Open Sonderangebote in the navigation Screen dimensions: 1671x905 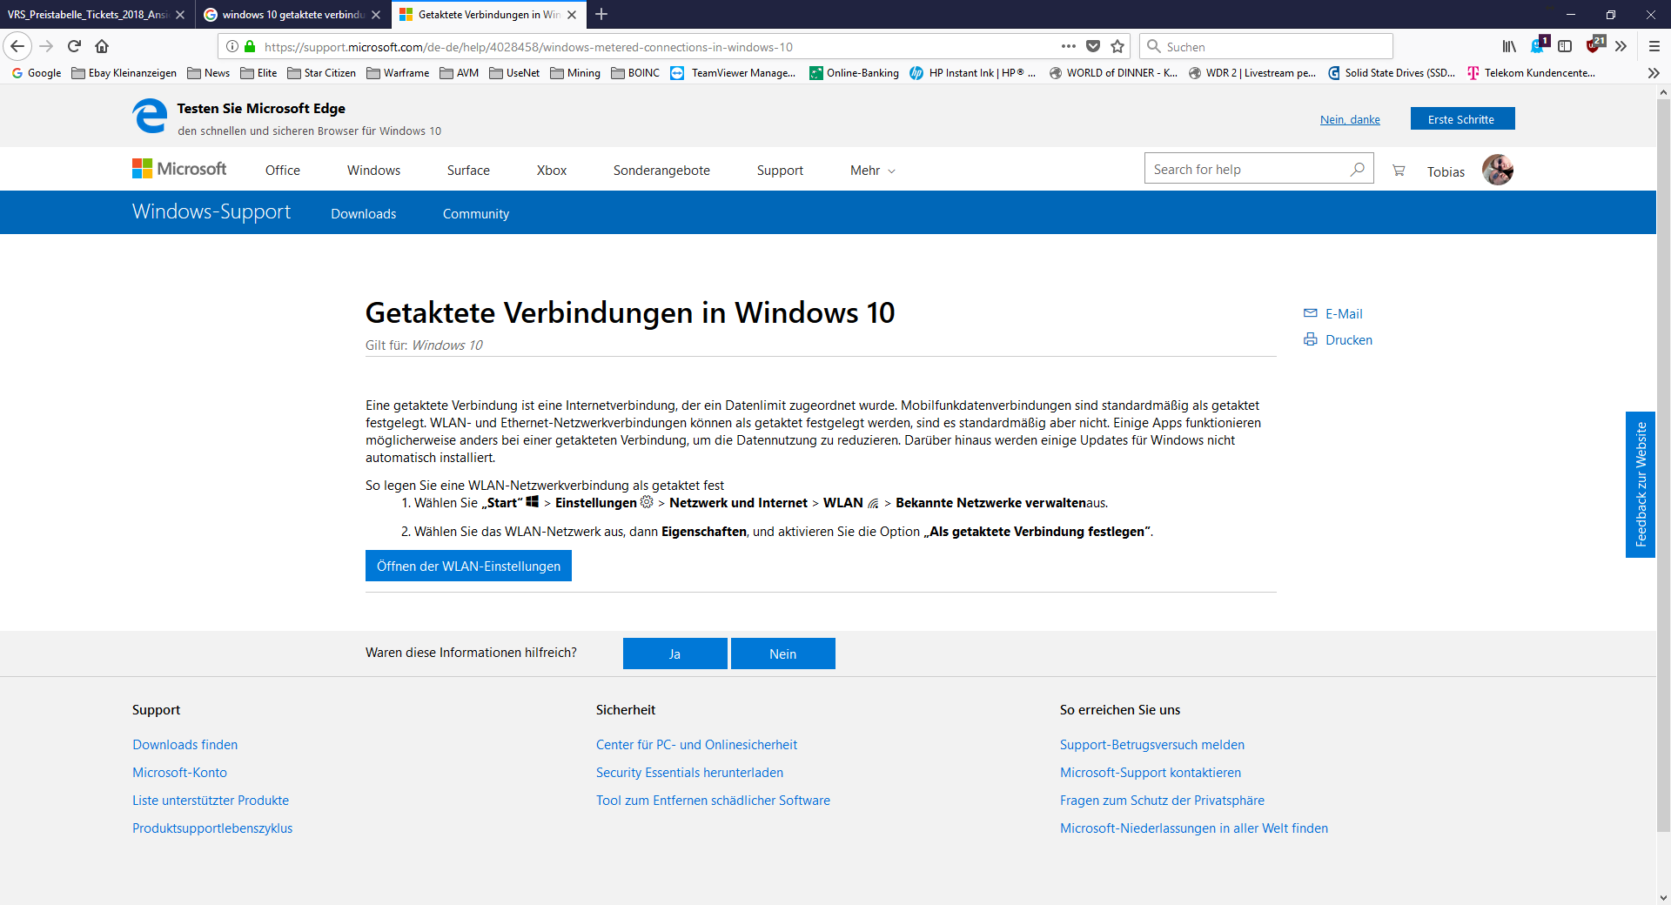click(661, 171)
